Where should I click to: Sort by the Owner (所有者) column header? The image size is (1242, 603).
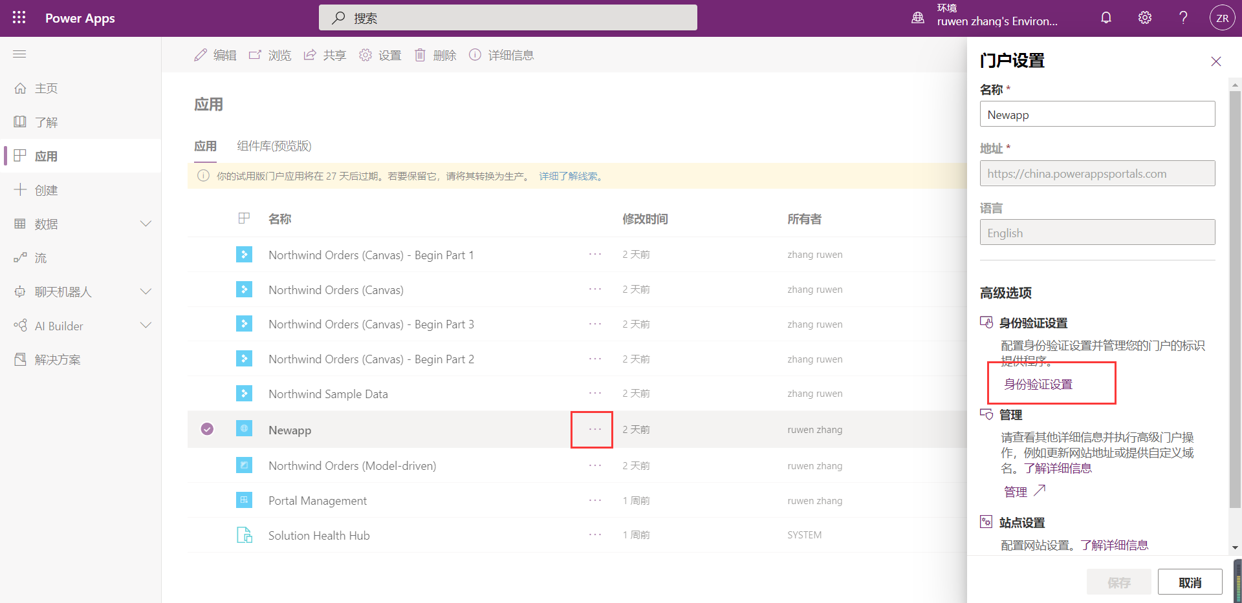[804, 219]
